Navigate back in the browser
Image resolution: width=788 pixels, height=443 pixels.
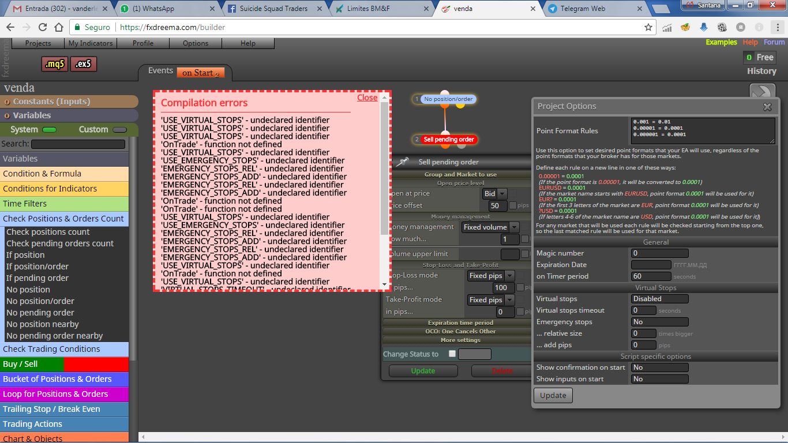tap(10, 27)
